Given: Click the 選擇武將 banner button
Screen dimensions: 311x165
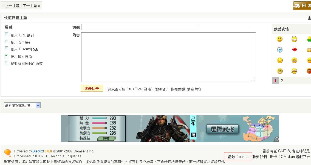Looking at the screenshot, I should [x=222, y=129].
